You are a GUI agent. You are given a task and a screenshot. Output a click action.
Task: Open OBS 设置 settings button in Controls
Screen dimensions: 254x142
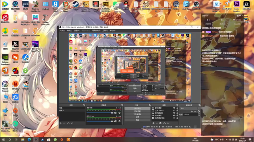tap(137, 117)
